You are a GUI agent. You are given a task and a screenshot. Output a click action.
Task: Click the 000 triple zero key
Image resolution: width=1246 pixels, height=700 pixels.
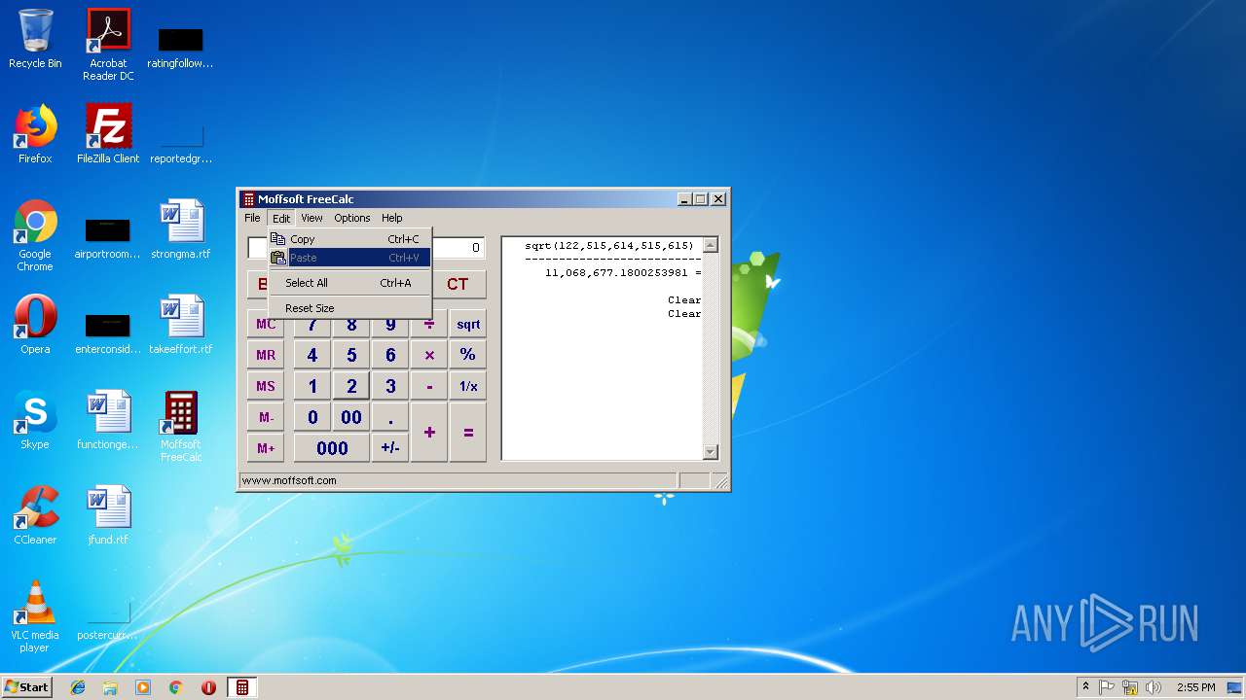coord(332,448)
